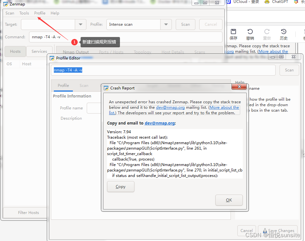Click OK in the Crash Report dialog
Viewport: 305px width, 241px height.
229,200
